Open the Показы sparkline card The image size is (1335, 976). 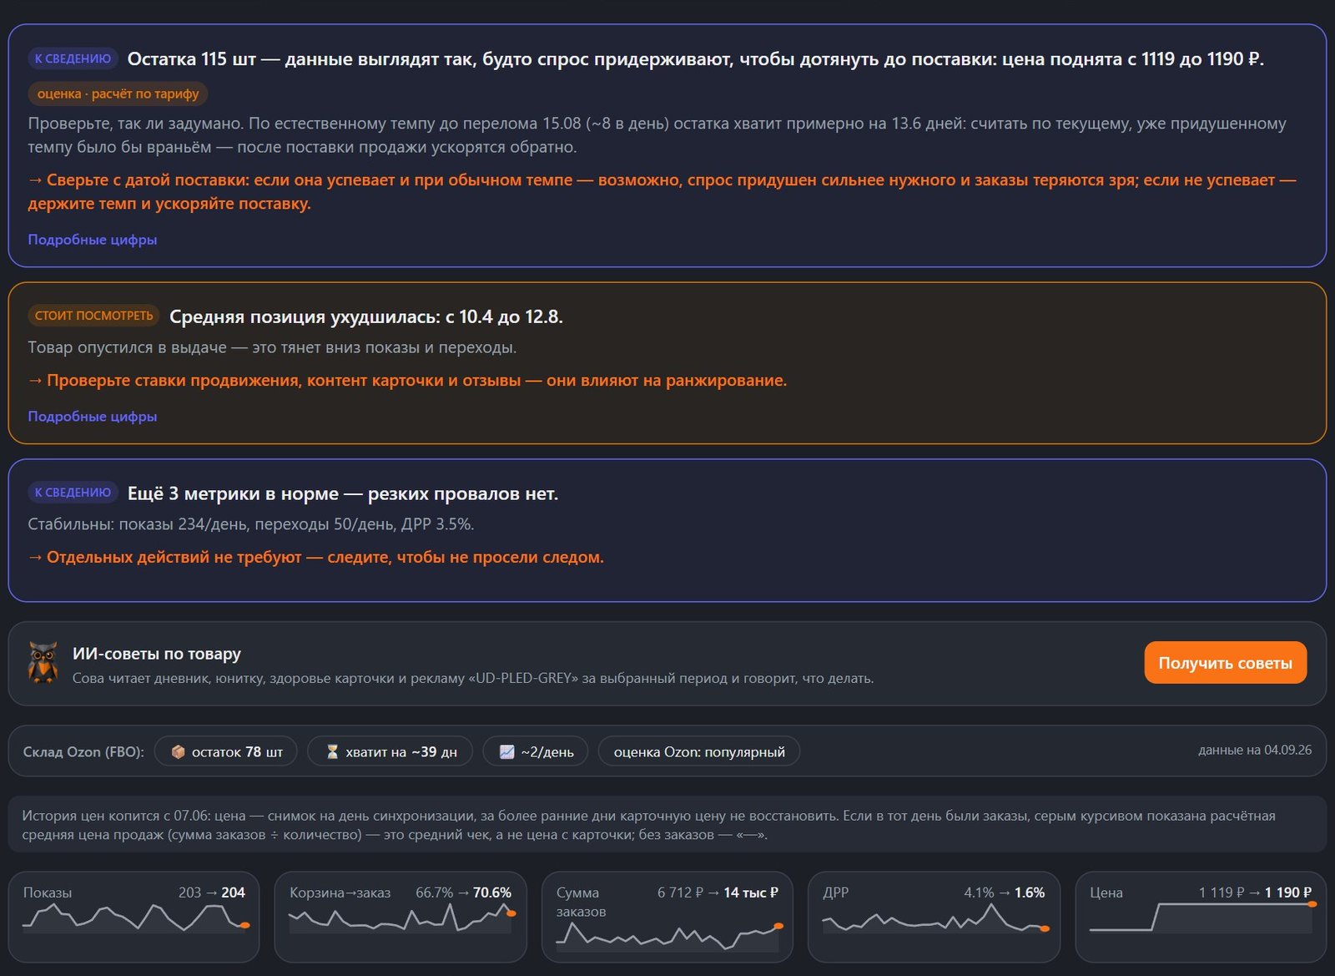click(133, 916)
